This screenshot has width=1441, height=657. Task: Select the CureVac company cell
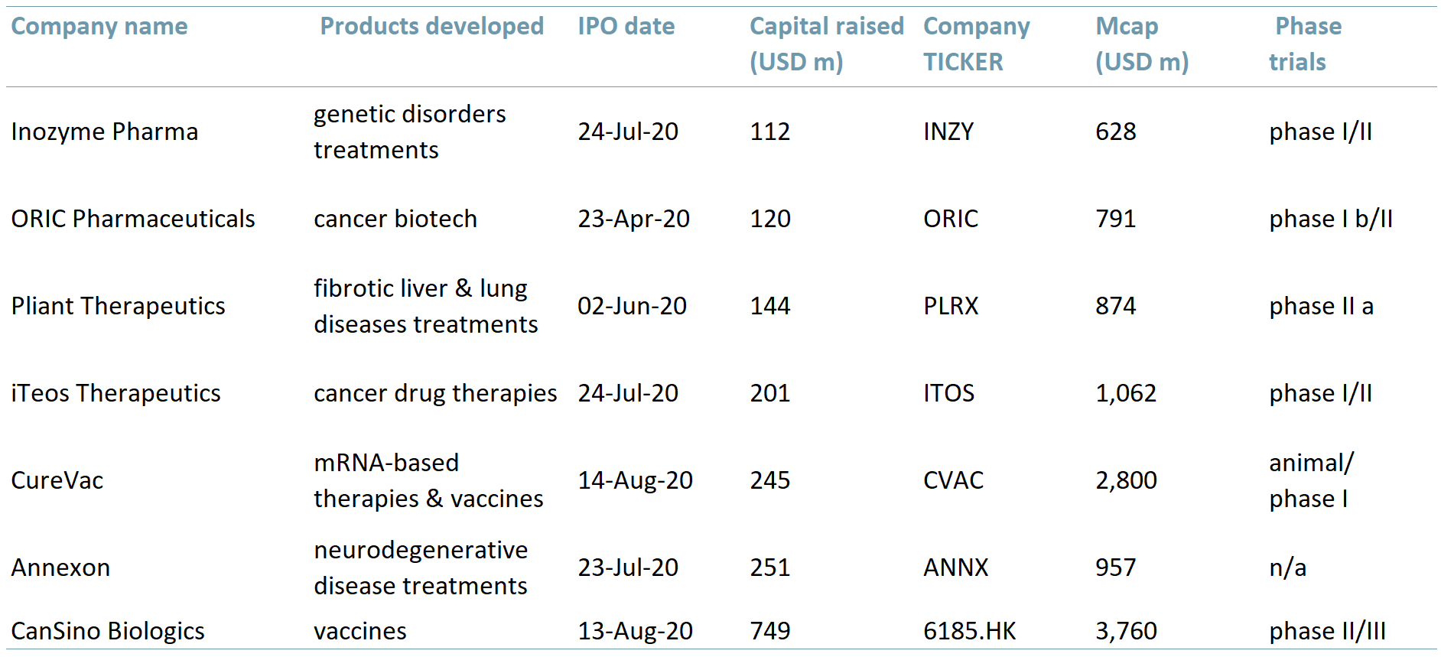[57, 480]
